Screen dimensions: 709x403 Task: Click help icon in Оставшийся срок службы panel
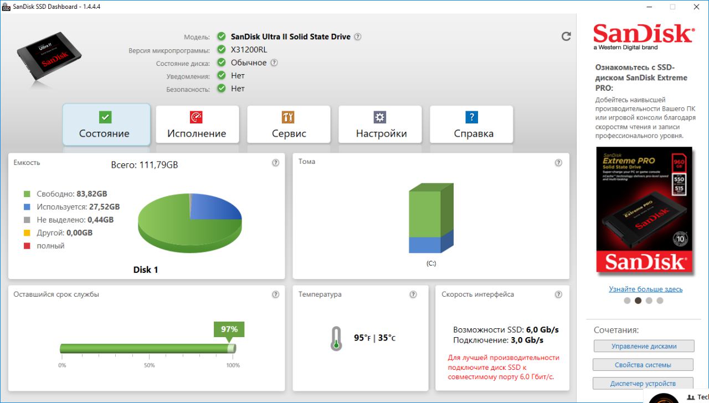pyautogui.click(x=275, y=294)
